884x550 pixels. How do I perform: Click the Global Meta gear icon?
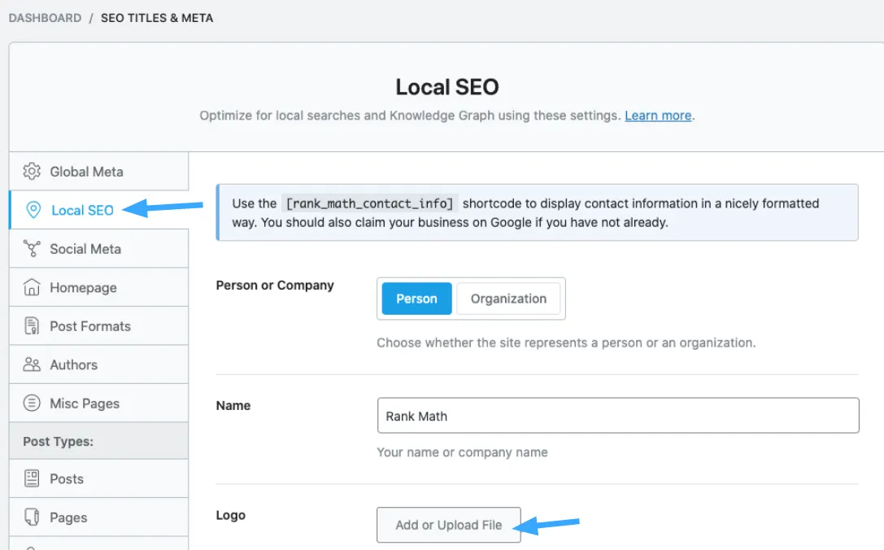(32, 171)
